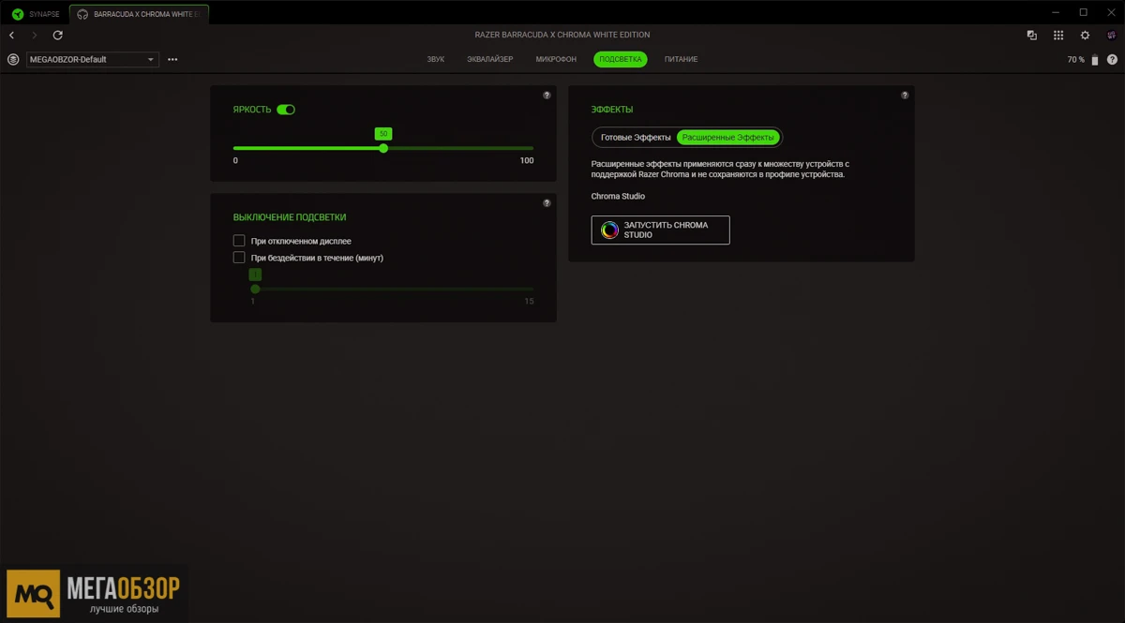Select Готовые Эффекты option

(636, 138)
